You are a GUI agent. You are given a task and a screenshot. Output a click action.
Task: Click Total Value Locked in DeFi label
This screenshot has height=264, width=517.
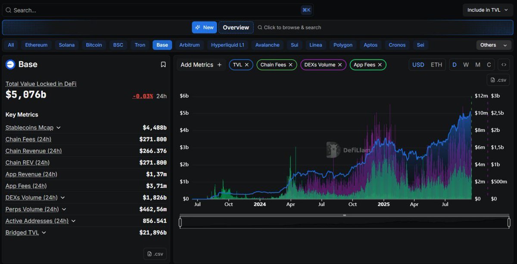[41, 84]
